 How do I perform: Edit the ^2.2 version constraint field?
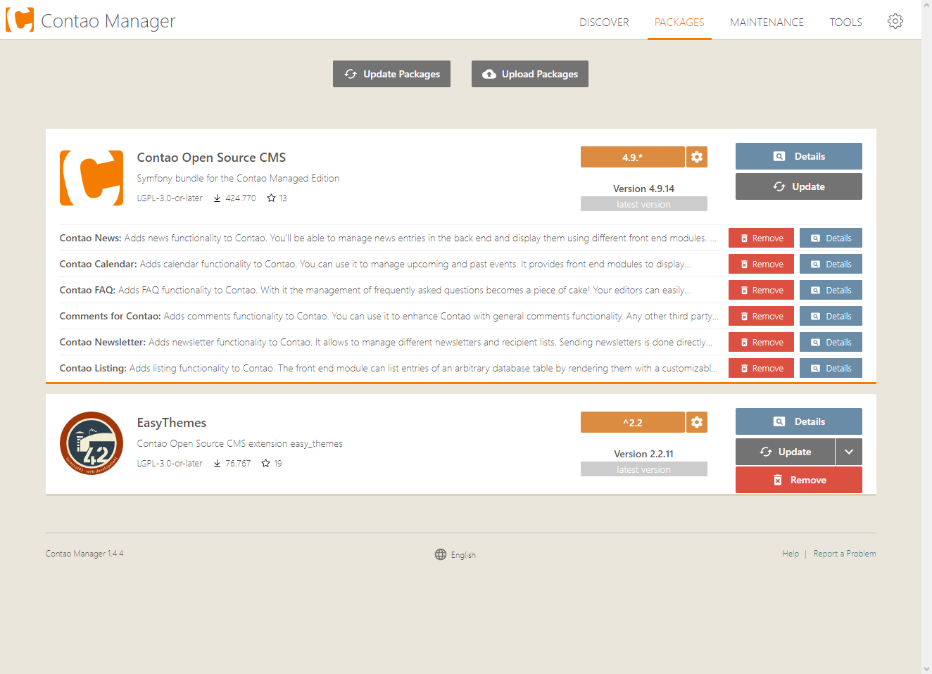pyautogui.click(x=632, y=422)
